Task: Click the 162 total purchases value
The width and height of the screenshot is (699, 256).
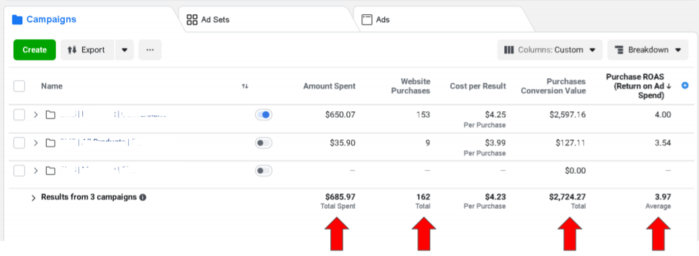Action: click(x=423, y=197)
